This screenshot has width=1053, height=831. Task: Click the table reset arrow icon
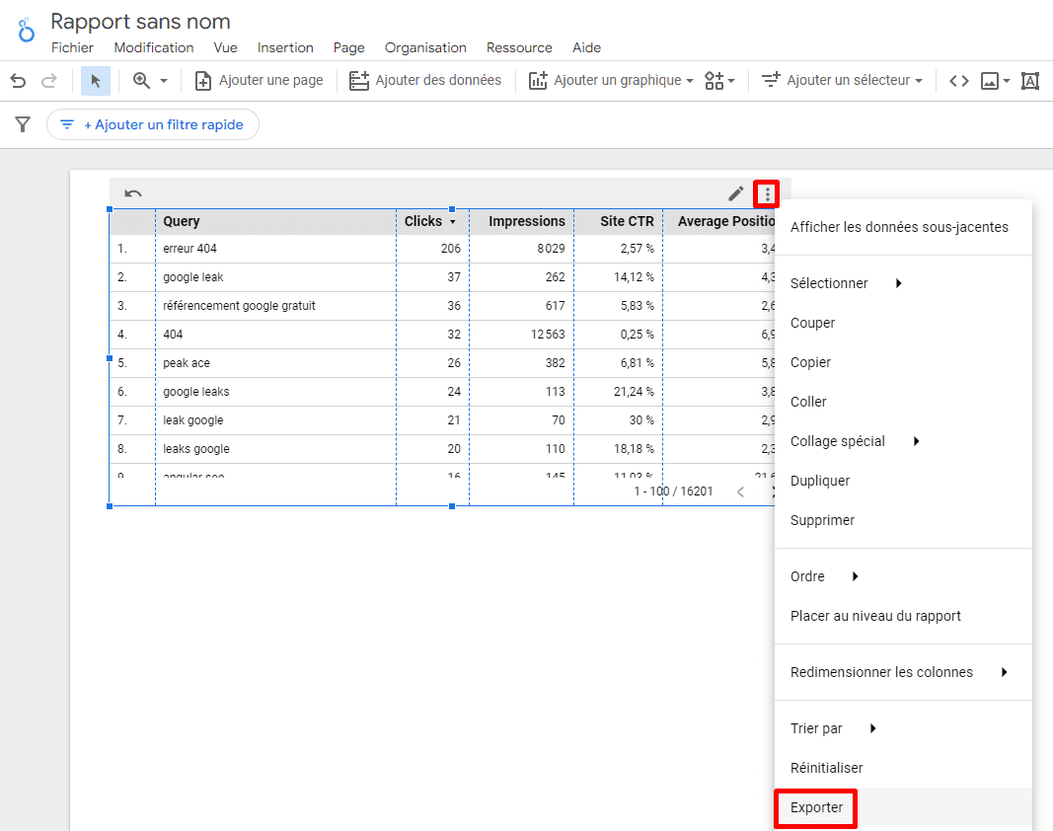133,193
